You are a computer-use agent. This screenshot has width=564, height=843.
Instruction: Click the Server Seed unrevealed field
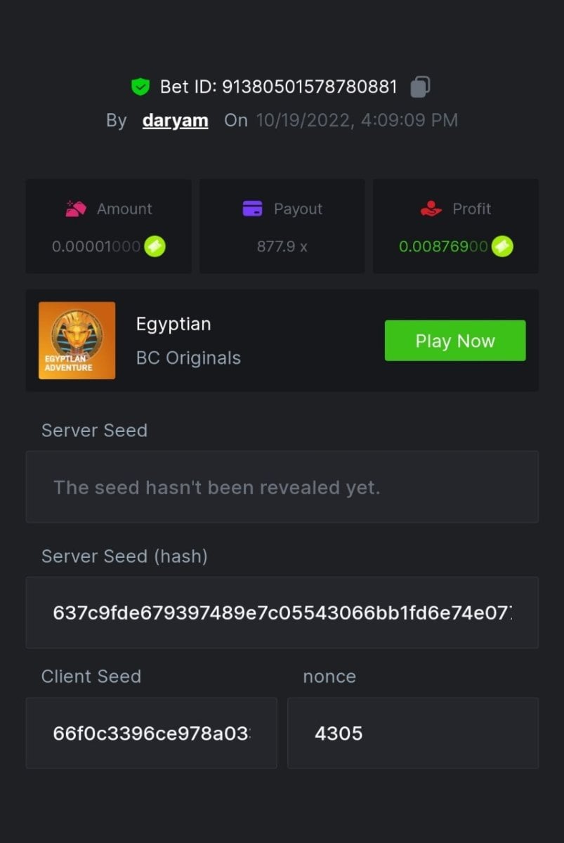coord(282,487)
